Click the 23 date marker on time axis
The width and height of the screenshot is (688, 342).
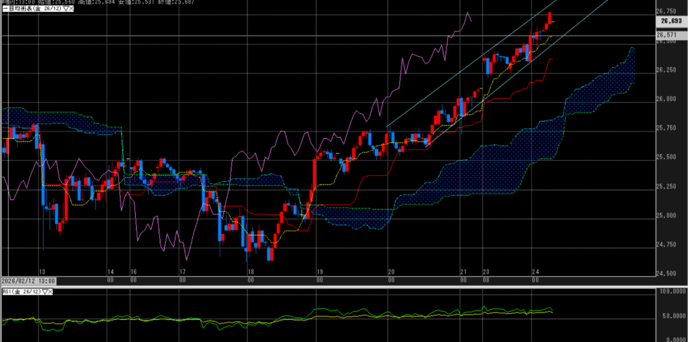(x=485, y=272)
